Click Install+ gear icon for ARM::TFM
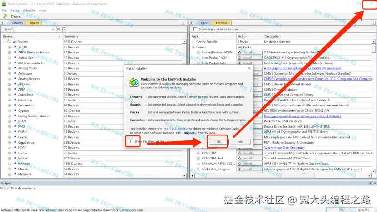This screenshot has height=212, width=377. click(x=239, y=153)
